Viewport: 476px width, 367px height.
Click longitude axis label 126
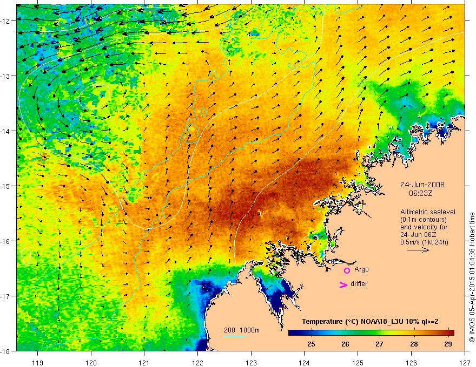[411, 363]
